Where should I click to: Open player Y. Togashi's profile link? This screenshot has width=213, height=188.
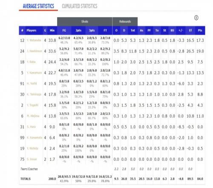(32, 105)
